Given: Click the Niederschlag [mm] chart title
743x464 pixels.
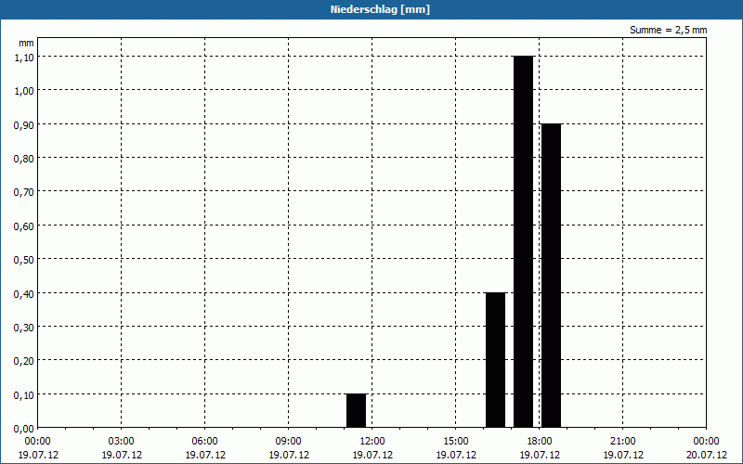Looking at the screenshot, I should tap(380, 9).
